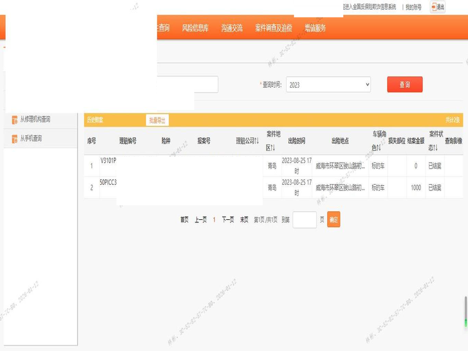The height and width of the screenshot is (351, 468).
Task: Open the 沟通交流 menu
Action: coord(232,28)
